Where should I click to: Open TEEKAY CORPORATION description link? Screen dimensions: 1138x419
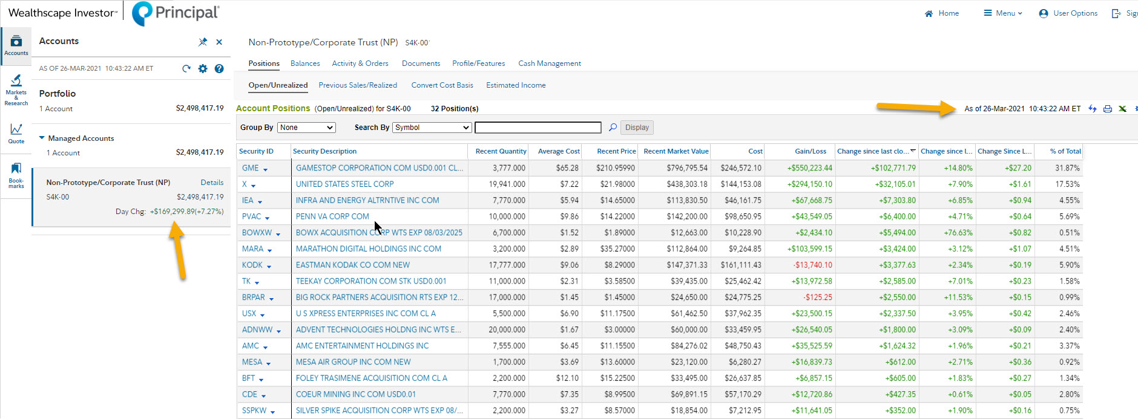[371, 281]
